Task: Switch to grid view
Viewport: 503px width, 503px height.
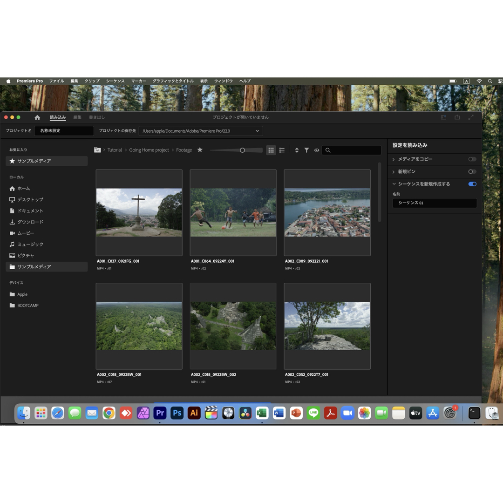Action: [x=271, y=150]
